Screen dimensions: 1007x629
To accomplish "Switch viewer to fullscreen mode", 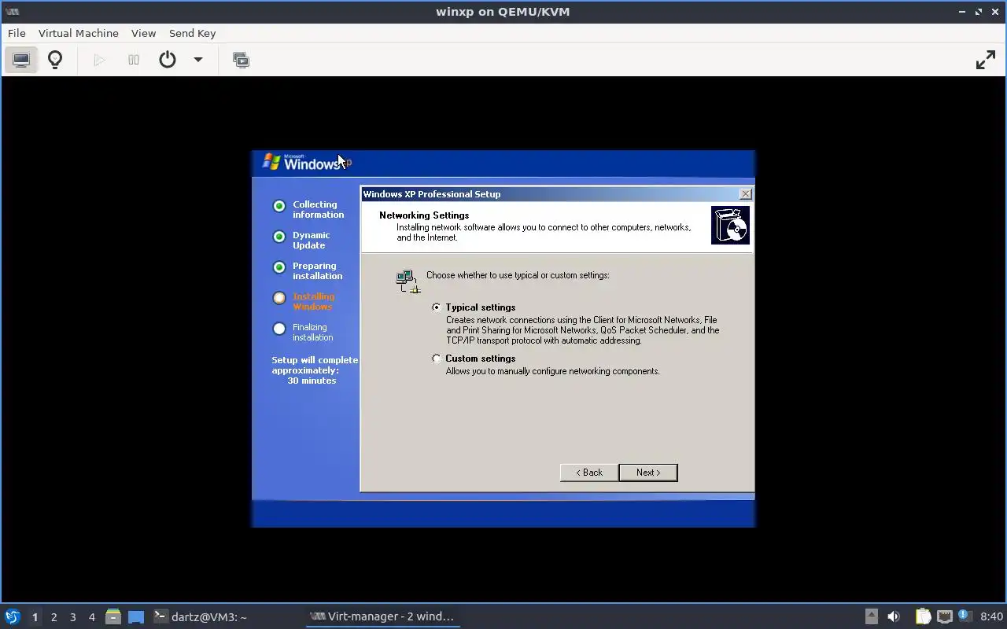I will tap(986, 60).
